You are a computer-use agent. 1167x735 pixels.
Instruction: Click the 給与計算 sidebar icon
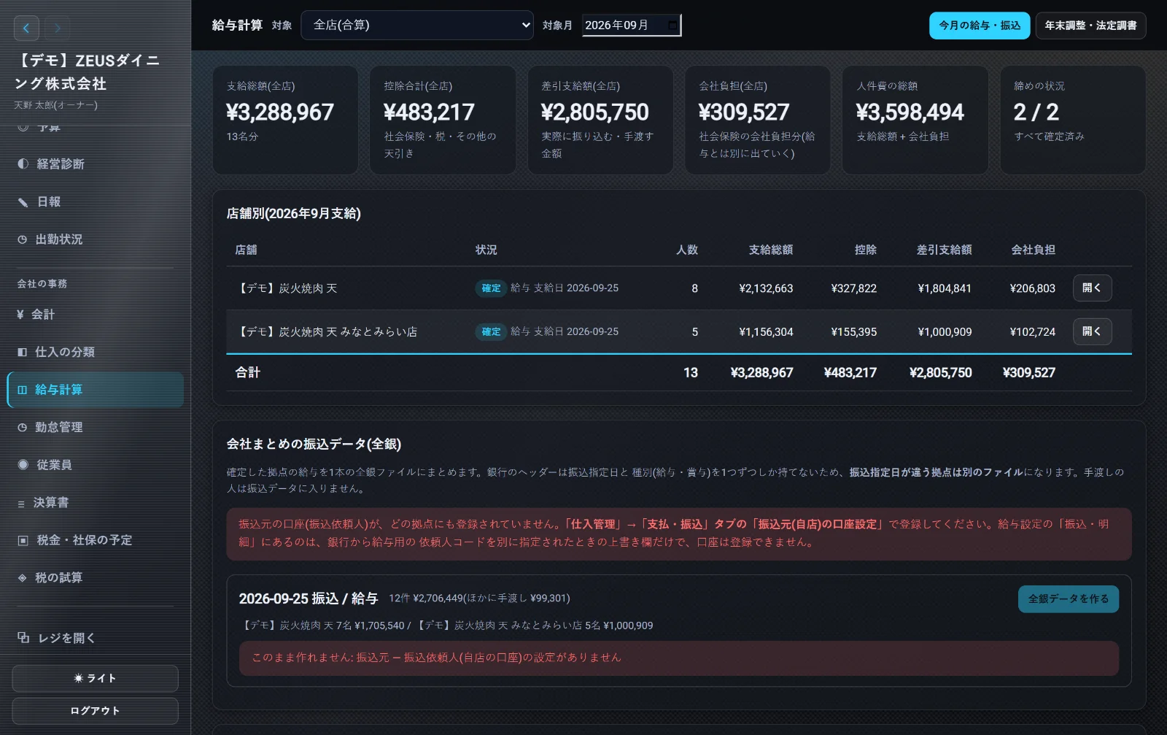click(23, 390)
